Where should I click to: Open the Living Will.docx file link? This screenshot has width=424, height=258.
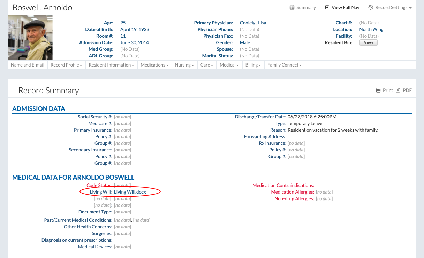point(130,192)
